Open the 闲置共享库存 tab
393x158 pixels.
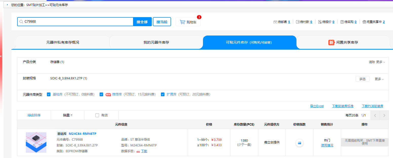pos(343,42)
